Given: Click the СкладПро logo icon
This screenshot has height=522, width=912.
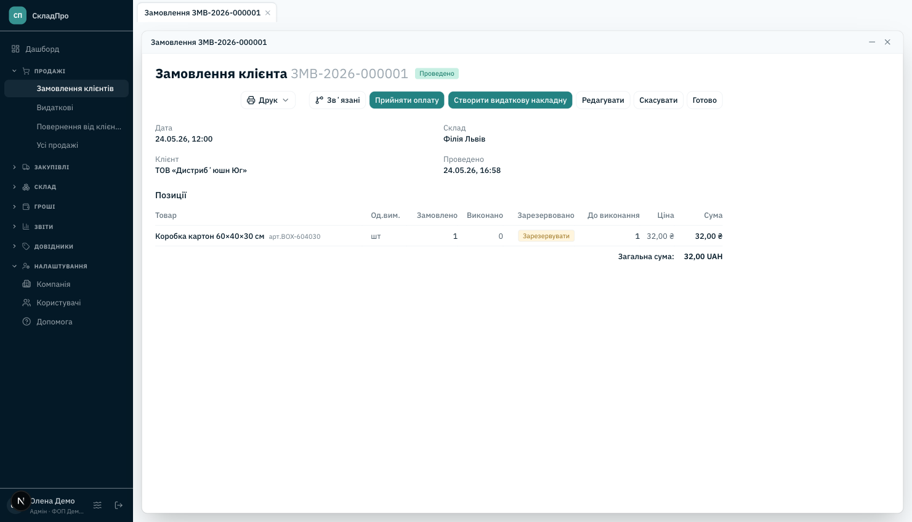Looking at the screenshot, I should [x=18, y=15].
